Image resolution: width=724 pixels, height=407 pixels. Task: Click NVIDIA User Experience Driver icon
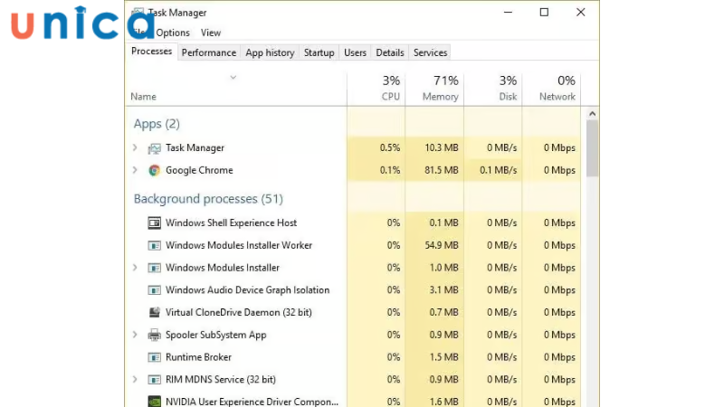[x=154, y=401]
